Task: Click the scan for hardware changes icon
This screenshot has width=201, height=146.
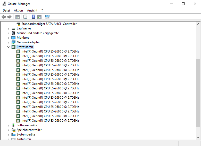Action: 47,17
